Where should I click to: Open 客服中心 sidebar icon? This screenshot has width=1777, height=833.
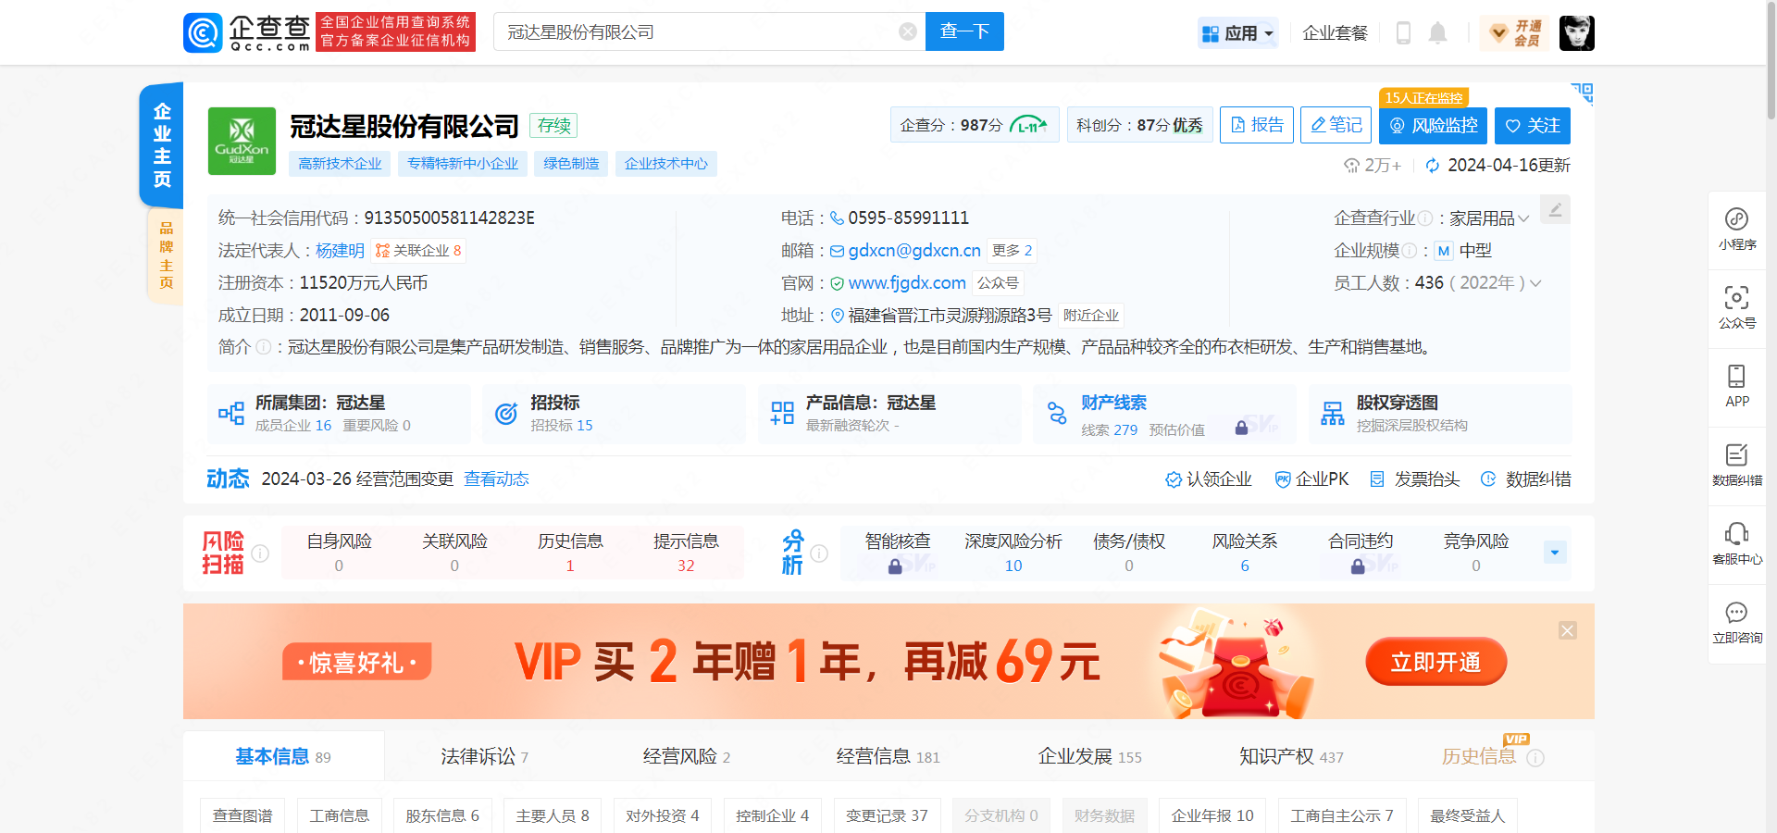(x=1736, y=543)
